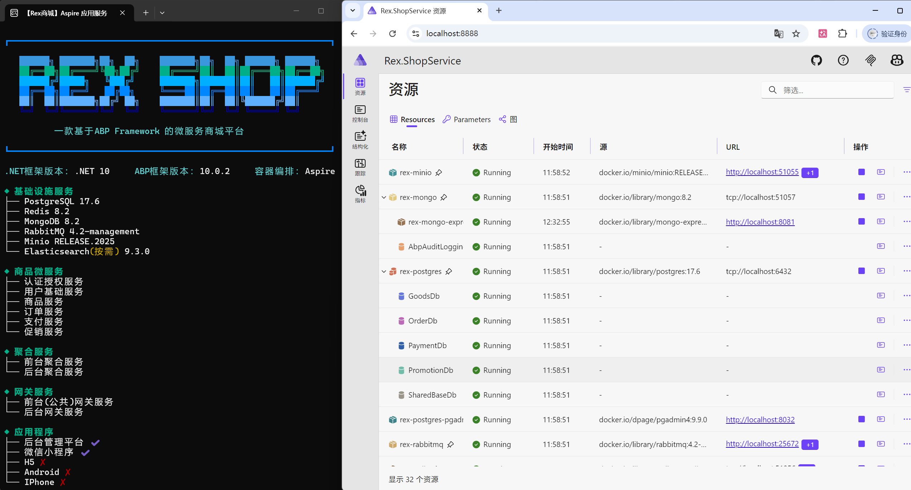View console logs for PromotionDb
Viewport: 911px width, 490px height.
click(881, 370)
